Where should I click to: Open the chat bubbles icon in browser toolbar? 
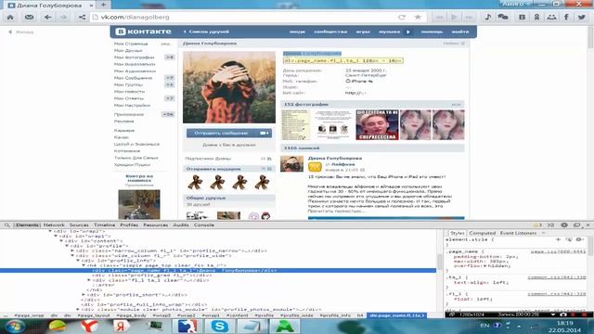tap(503, 17)
